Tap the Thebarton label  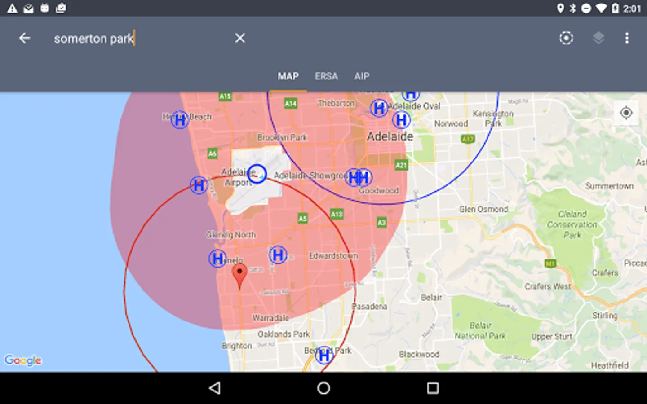(337, 103)
